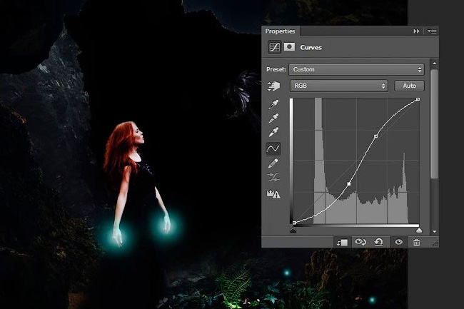The image size is (464, 309).
Task: Toggle clip adjustment to layer below
Action: coord(342,243)
